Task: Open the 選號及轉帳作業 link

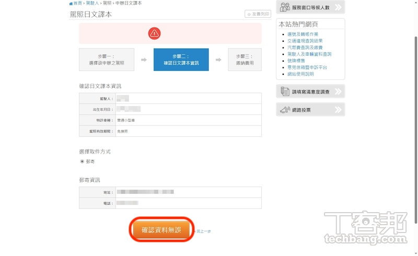Action: click(x=303, y=34)
